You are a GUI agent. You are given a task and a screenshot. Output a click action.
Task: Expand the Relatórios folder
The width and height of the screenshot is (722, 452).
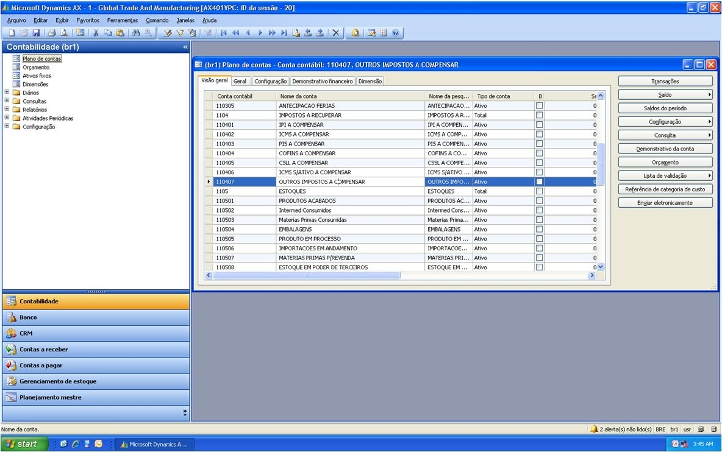[x=7, y=109]
